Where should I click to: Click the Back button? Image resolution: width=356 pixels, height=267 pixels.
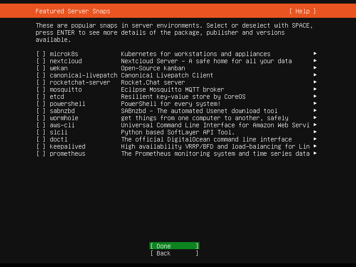pos(174,253)
